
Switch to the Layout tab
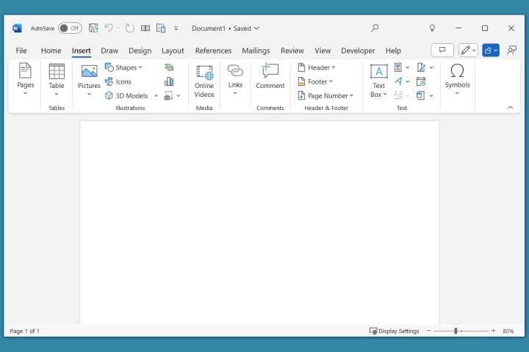pyautogui.click(x=173, y=51)
